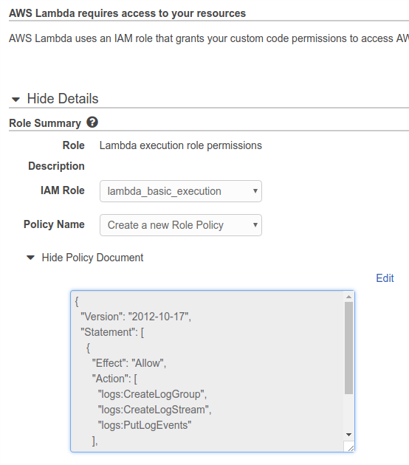Click the policy scrollbar up arrow
The image size is (409, 465).
[348, 297]
